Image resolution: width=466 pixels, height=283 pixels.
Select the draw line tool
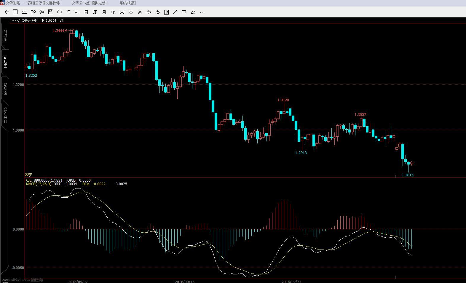click(175, 12)
